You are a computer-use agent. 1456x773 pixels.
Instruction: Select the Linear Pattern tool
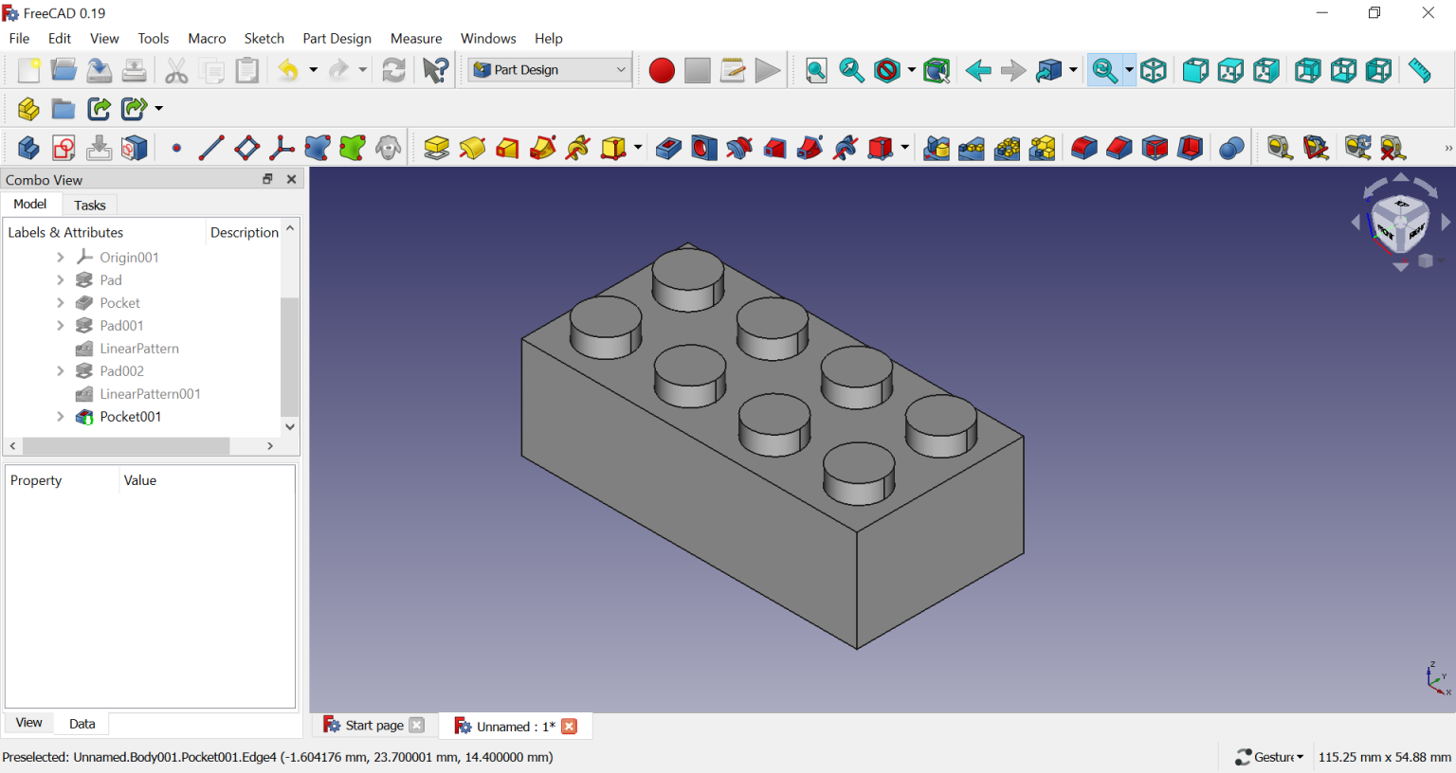(972, 149)
